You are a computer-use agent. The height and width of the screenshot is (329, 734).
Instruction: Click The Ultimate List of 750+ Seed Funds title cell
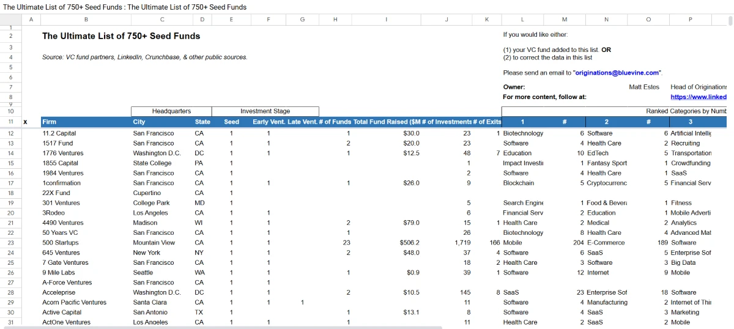[121, 36]
